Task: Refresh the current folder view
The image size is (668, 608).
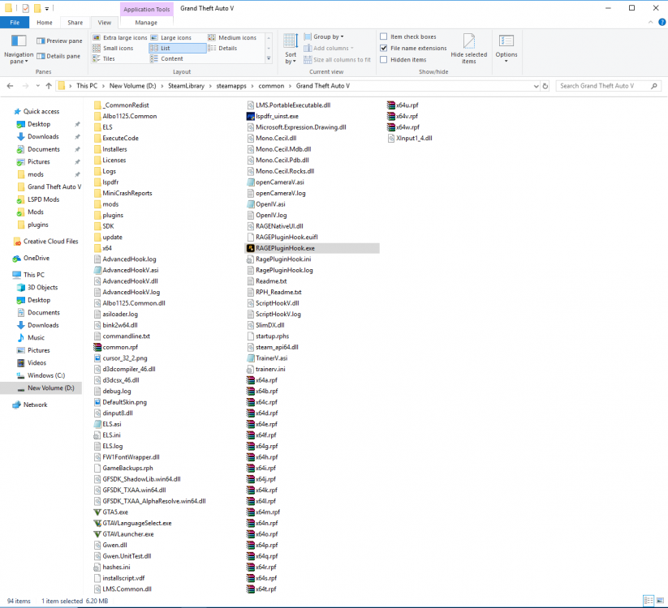Action: pos(545,86)
